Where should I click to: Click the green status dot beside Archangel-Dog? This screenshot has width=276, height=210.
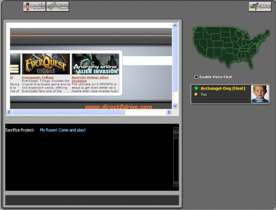pos(196,88)
